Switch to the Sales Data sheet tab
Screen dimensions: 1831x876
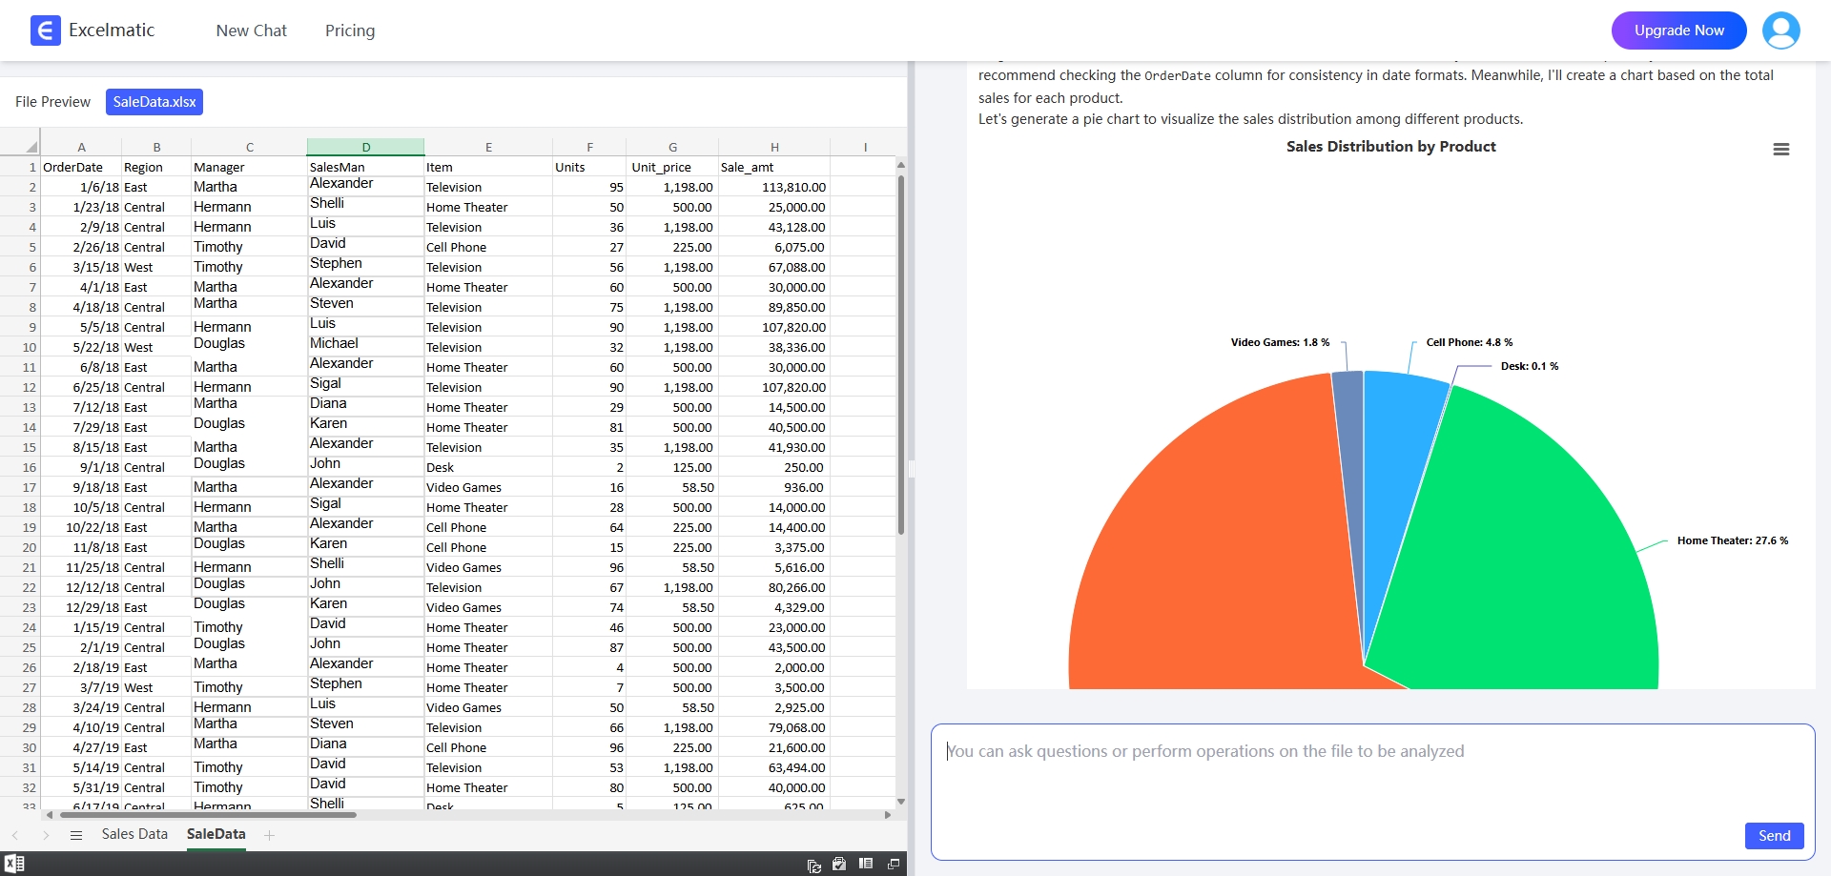click(x=134, y=834)
